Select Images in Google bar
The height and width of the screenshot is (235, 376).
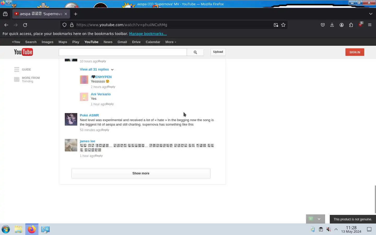tap(48, 42)
